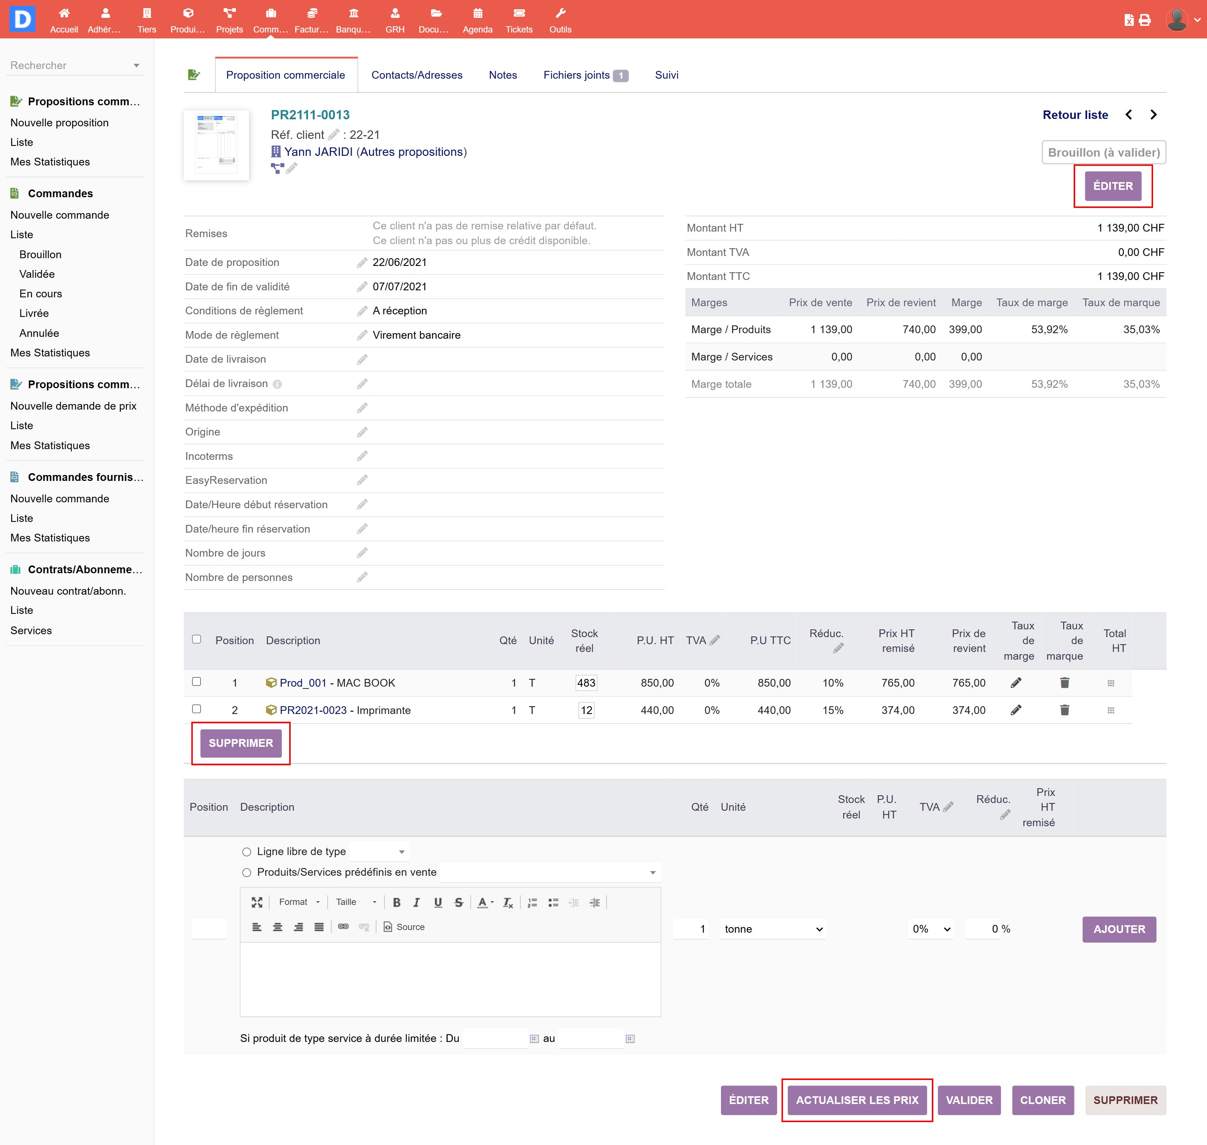
Task: Click the trash icon on the MAC BOOK line
Action: point(1064,682)
